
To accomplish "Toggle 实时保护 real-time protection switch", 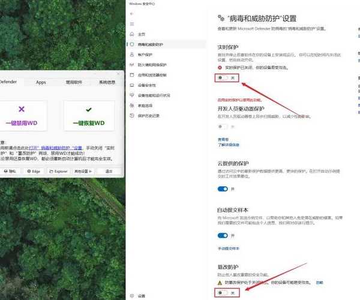I will [x=223, y=78].
